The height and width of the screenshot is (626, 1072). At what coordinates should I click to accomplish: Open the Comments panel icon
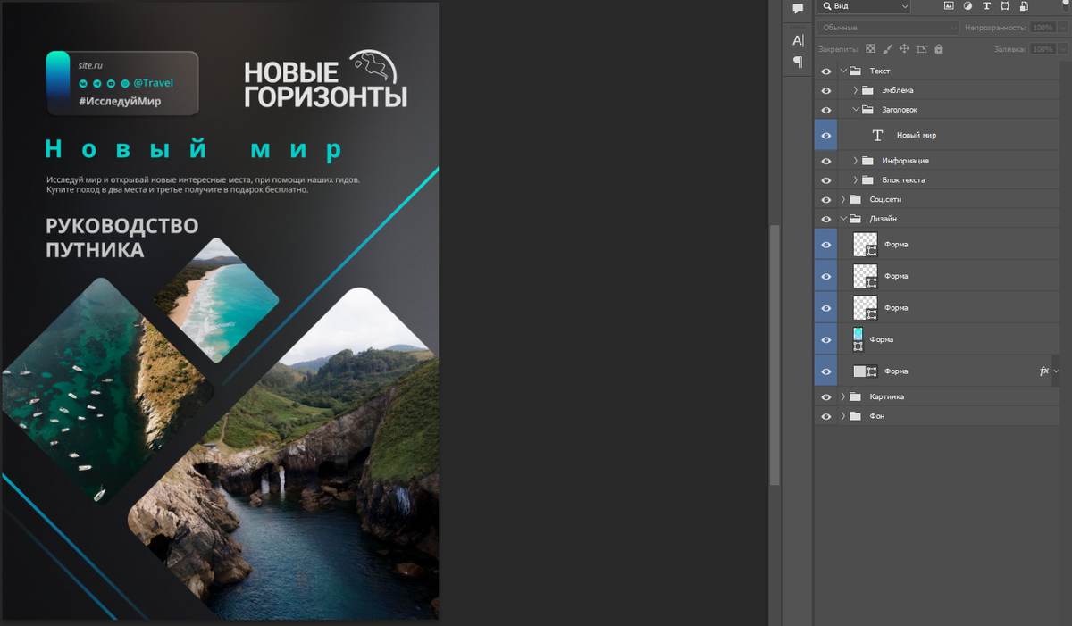click(798, 8)
